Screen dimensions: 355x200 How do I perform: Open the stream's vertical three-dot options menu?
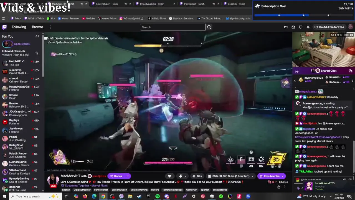[285, 187]
